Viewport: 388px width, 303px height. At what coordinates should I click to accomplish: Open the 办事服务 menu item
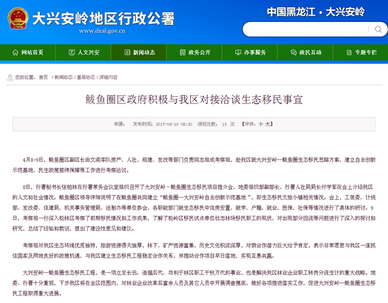[x=250, y=53]
